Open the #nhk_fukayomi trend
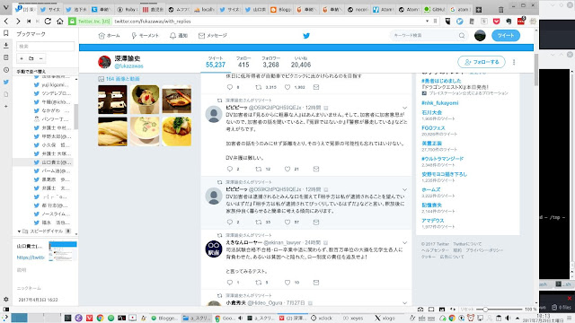This screenshot has width=575, height=323. coord(439,103)
